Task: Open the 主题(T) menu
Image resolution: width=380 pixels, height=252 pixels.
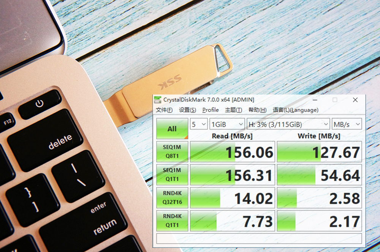Action: click(x=233, y=110)
